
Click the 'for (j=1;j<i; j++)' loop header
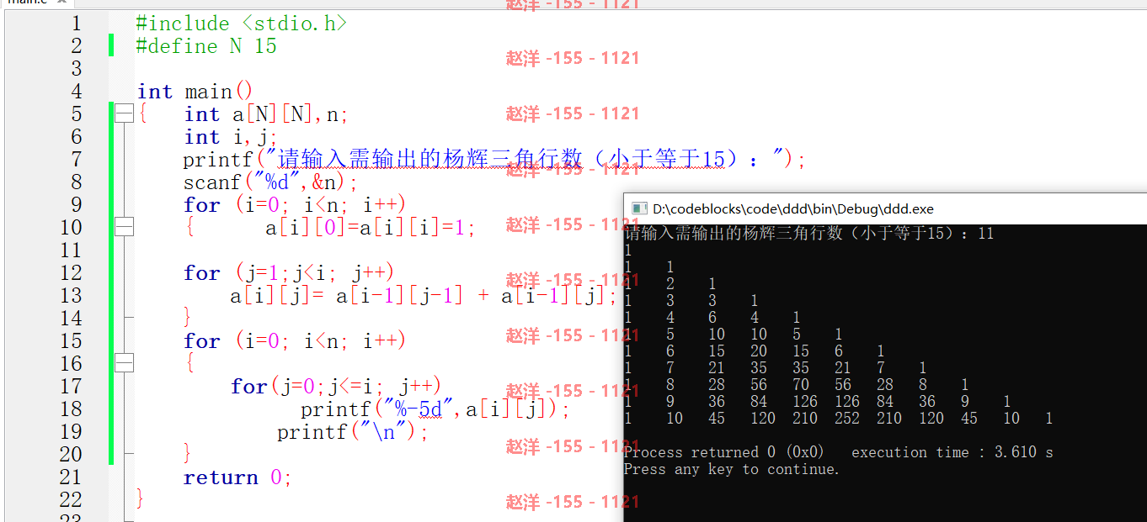point(289,273)
